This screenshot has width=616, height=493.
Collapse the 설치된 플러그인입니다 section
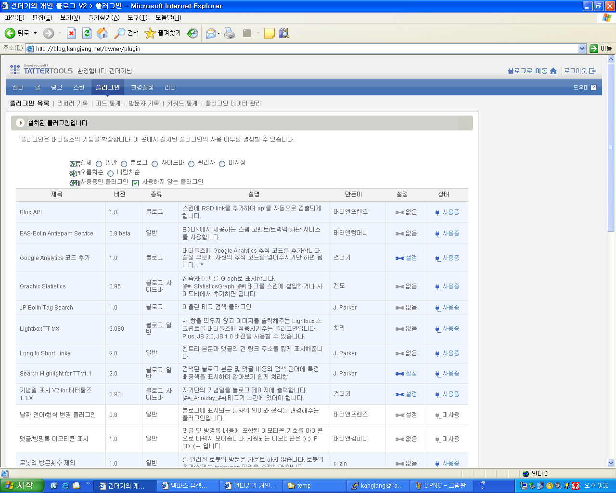tap(20, 123)
